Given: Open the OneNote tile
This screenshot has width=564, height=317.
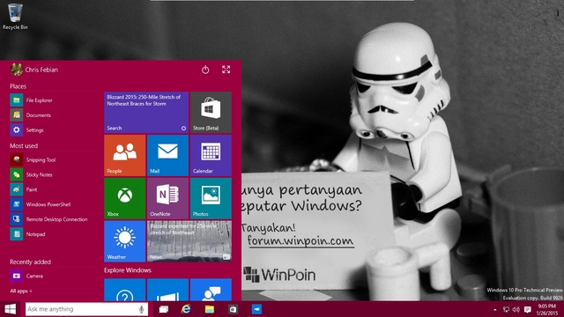Looking at the screenshot, I should tap(167, 198).
